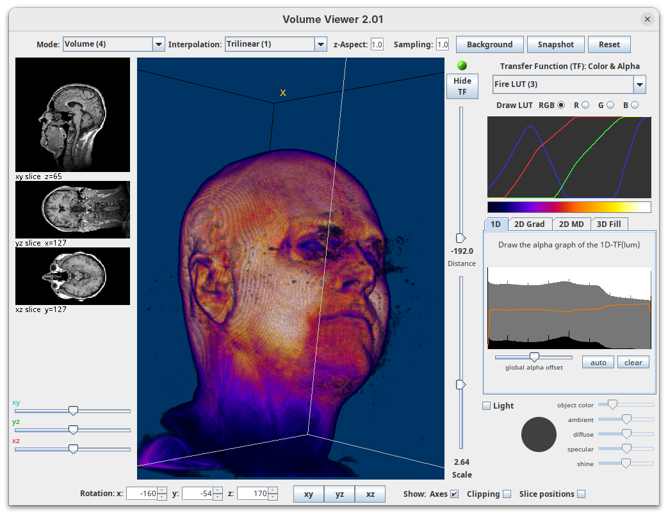Click the xy slice sagittal thumbnail
Screen dimensions: 668x516
pos(72,114)
